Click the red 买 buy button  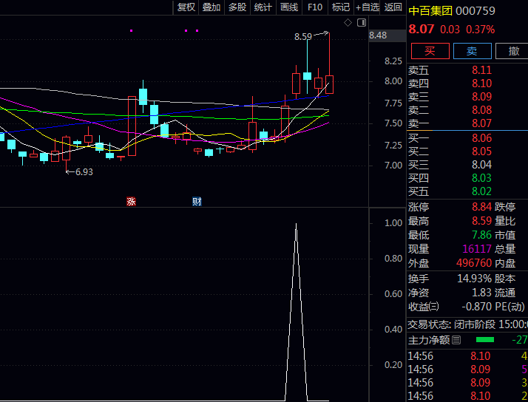tap(430, 51)
